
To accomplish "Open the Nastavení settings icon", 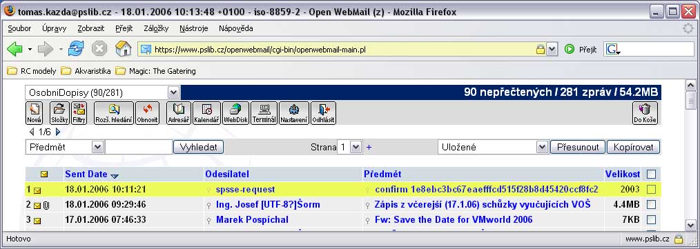I will tap(294, 113).
